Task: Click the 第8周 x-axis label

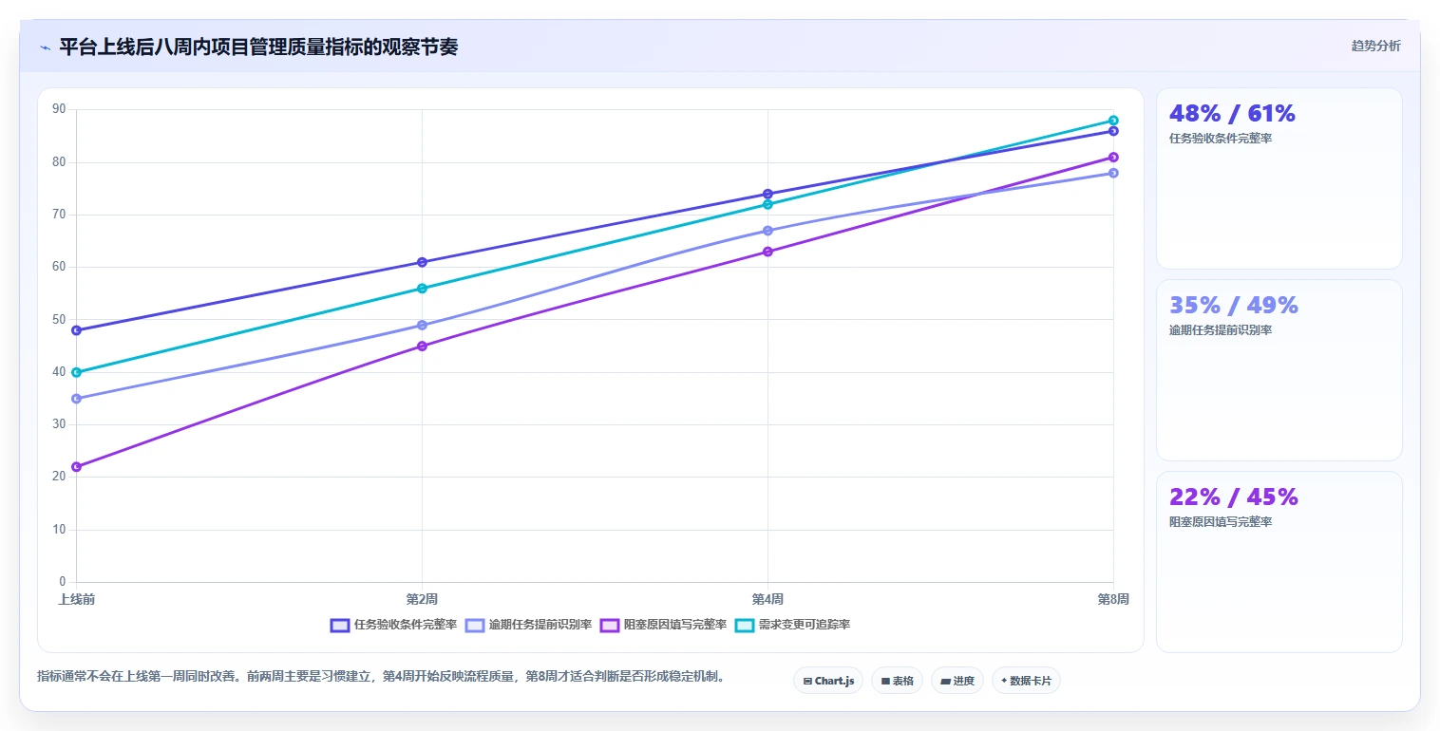Action: coord(1113,599)
